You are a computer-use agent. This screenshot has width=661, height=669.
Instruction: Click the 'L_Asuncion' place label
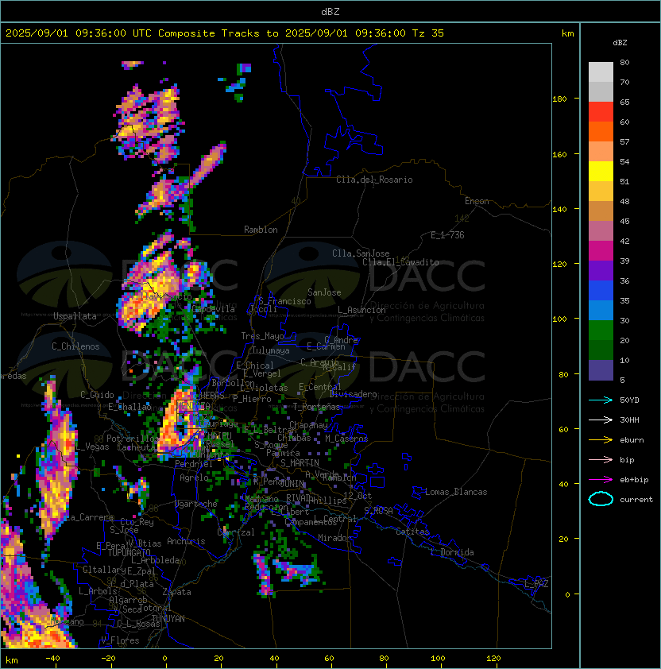pyautogui.click(x=361, y=310)
